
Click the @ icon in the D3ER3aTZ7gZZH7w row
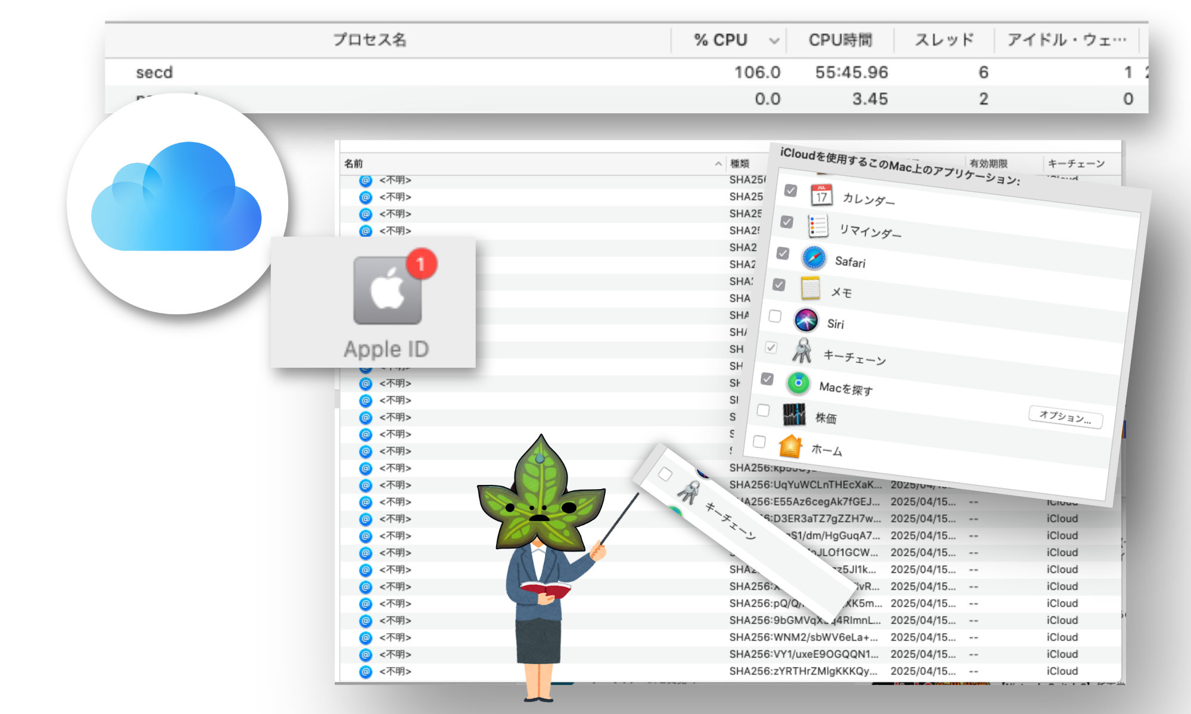(366, 519)
